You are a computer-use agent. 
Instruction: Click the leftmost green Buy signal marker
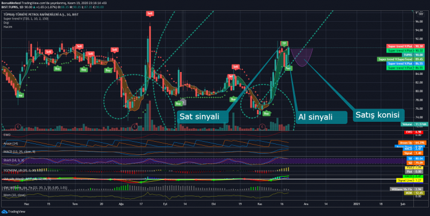click(19, 95)
